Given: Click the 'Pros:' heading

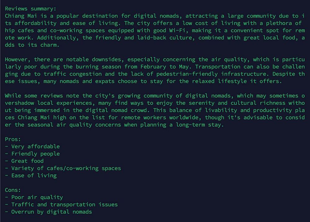Looking at the screenshot, I should pos(13,139).
